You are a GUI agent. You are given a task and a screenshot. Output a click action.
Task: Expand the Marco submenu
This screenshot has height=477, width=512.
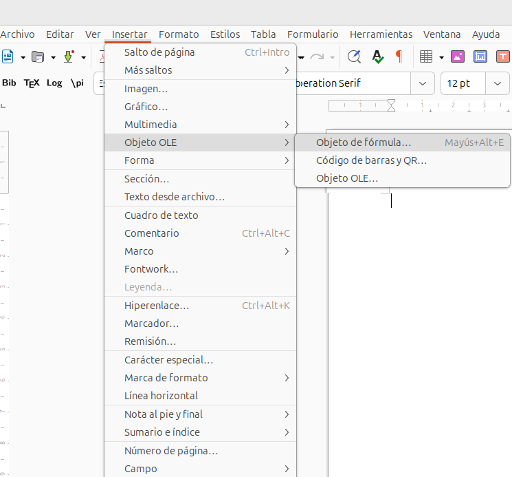pyautogui.click(x=200, y=251)
